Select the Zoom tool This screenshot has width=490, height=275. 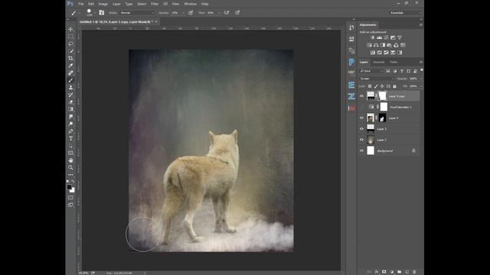click(x=70, y=167)
